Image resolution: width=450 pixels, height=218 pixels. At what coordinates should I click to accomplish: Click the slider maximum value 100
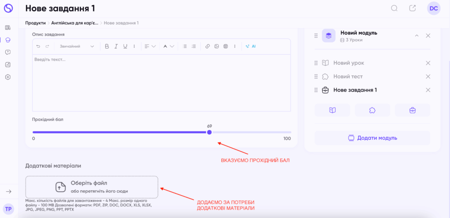click(287, 139)
